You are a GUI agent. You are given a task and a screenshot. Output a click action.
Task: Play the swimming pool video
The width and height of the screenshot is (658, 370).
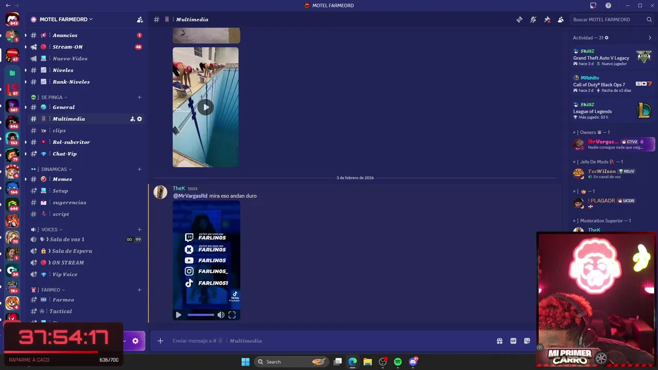point(206,107)
